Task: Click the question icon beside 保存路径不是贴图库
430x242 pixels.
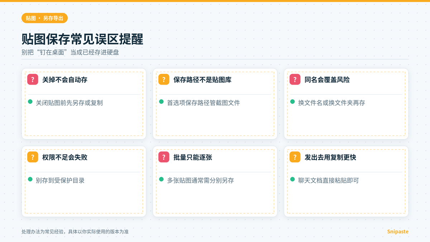Action: point(164,80)
